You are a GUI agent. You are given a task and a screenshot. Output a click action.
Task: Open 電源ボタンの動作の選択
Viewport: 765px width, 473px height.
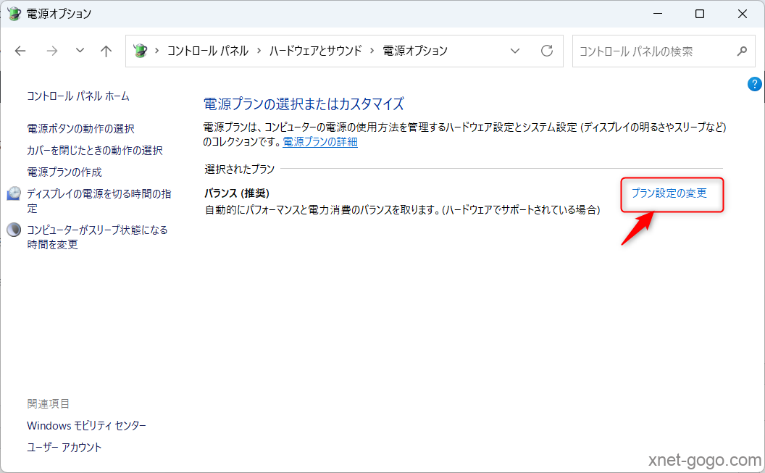80,128
